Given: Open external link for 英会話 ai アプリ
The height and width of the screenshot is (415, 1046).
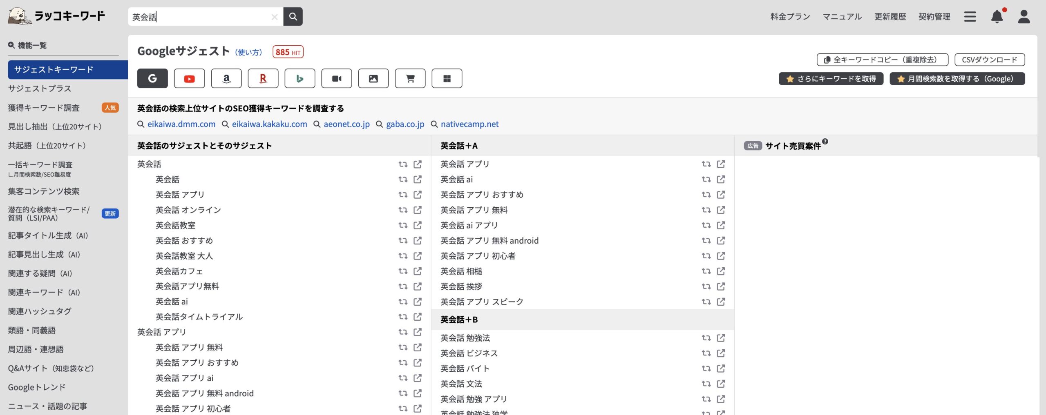Looking at the screenshot, I should click(721, 225).
